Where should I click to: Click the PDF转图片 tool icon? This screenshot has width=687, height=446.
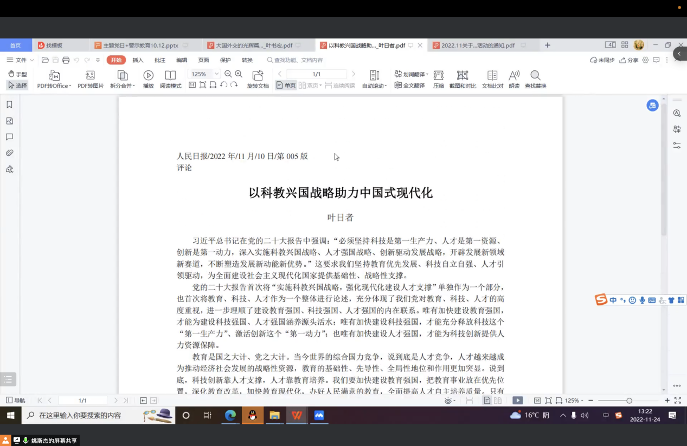(90, 75)
